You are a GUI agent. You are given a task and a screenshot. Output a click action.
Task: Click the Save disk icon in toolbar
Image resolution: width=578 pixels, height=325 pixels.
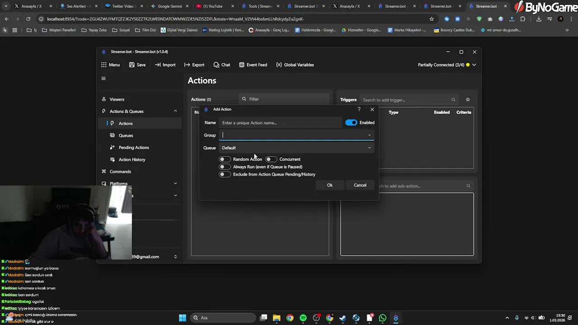(x=132, y=65)
